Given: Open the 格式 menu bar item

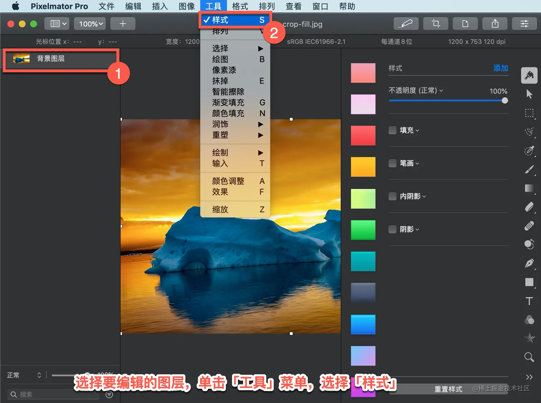Looking at the screenshot, I should (240, 6).
